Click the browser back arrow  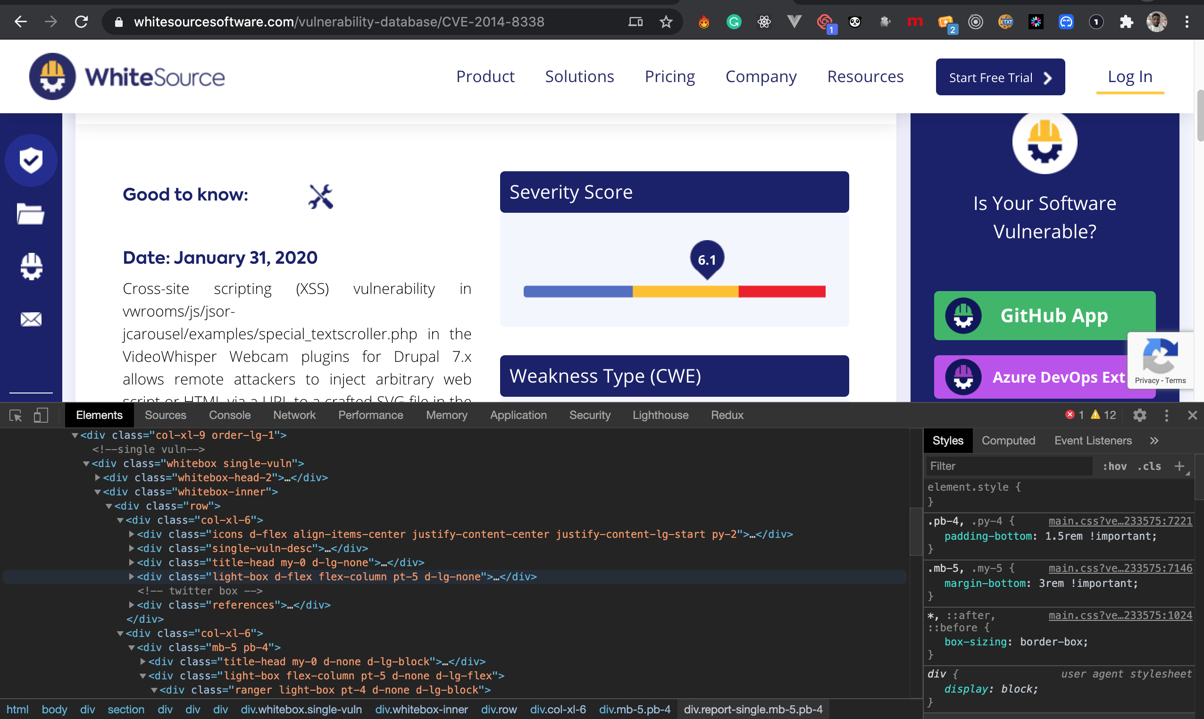pyautogui.click(x=20, y=22)
